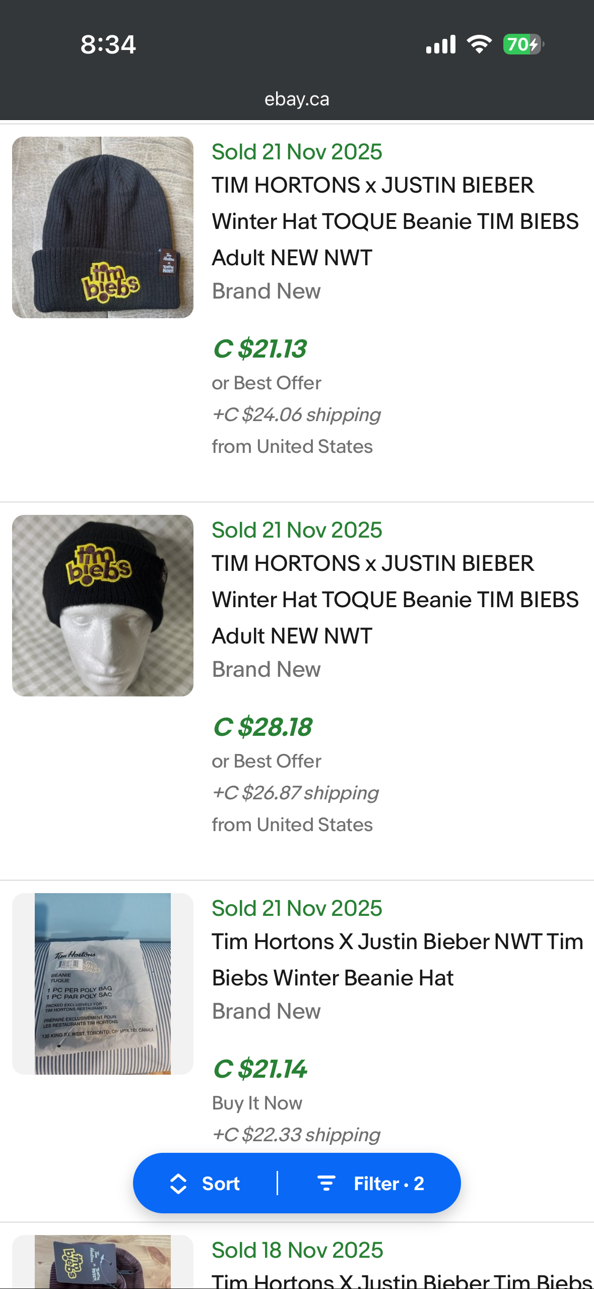Viewport: 594px width, 1289px height.
Task: Tap the battery indicator icon
Action: point(522,44)
